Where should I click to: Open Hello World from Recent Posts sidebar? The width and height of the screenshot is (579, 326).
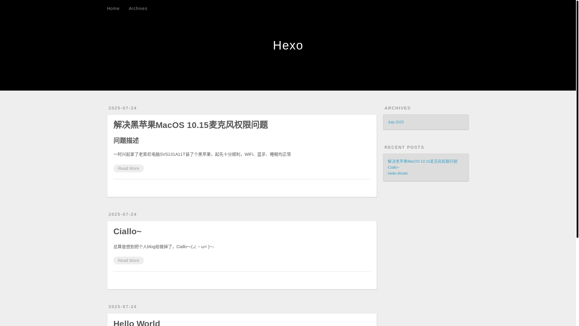pyautogui.click(x=397, y=174)
